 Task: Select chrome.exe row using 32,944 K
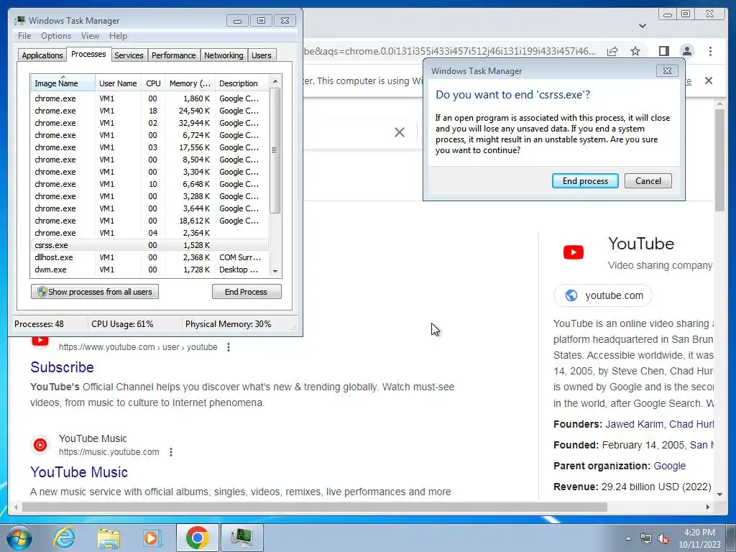[x=149, y=123]
